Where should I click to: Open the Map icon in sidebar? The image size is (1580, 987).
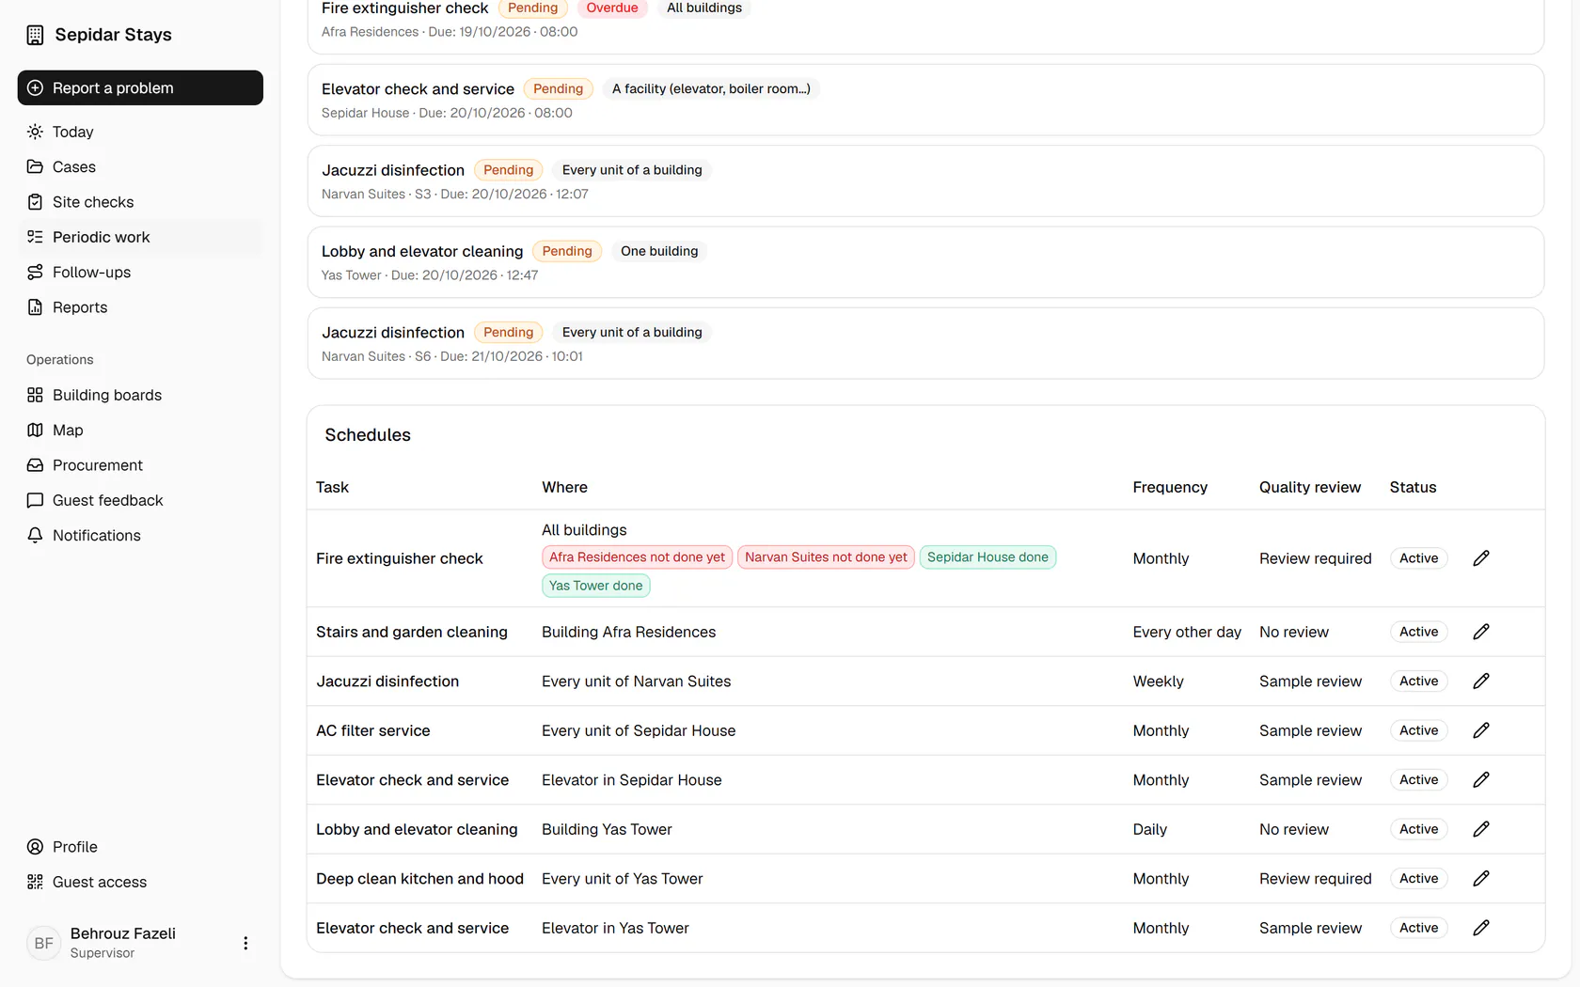pos(35,431)
